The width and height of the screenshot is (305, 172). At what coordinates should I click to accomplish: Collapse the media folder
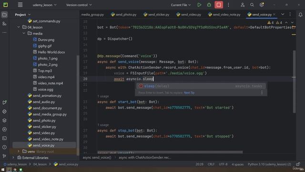pyautogui.click(x=24, y=33)
